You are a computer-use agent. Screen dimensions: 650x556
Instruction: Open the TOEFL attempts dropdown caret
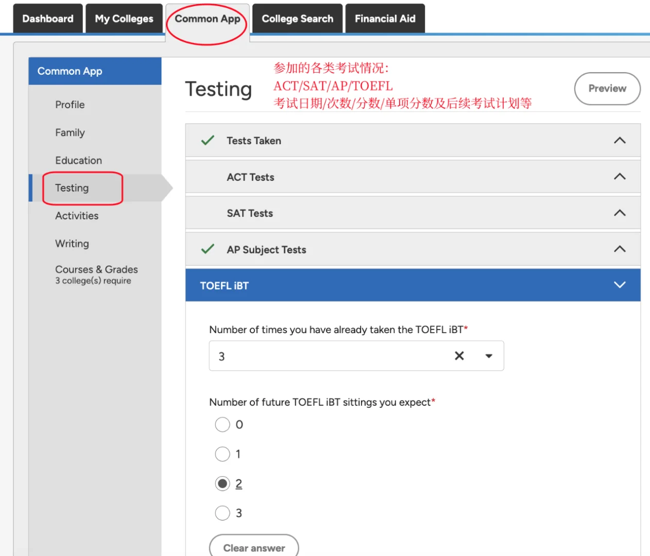488,355
